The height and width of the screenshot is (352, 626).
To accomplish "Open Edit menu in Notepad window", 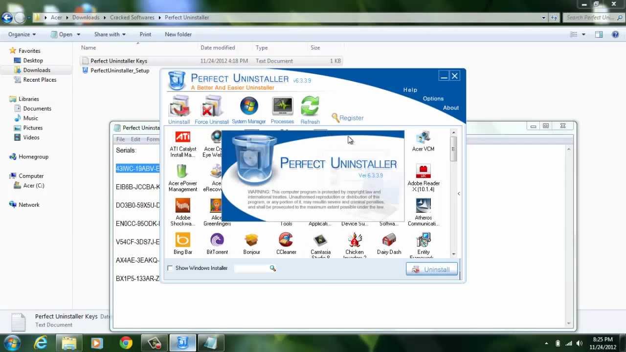I will tap(135, 139).
